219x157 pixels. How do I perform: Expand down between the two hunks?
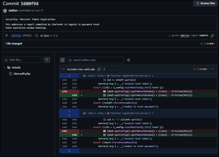pyautogui.click(x=69, y=111)
